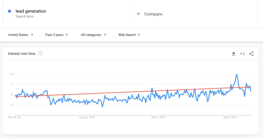Screen dimensions: 263x138
Task: Open the embed code icon
Action: coord(242,54)
